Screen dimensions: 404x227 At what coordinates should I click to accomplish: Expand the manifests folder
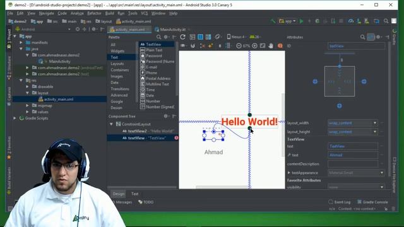(21, 42)
